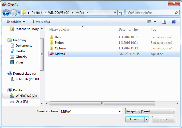Image resolution: width=182 pixels, height=128 pixels.
Task: Click the search magnifier icon
Action: [176, 13]
